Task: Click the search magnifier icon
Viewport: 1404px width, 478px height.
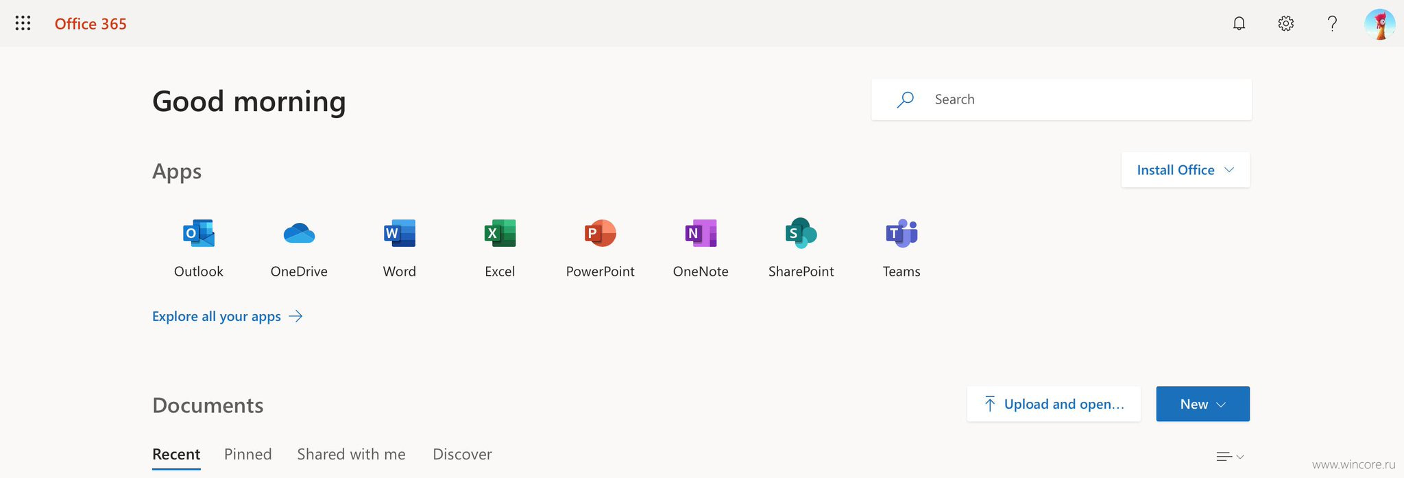Action: [905, 99]
